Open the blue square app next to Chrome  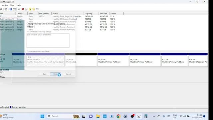point(111,116)
